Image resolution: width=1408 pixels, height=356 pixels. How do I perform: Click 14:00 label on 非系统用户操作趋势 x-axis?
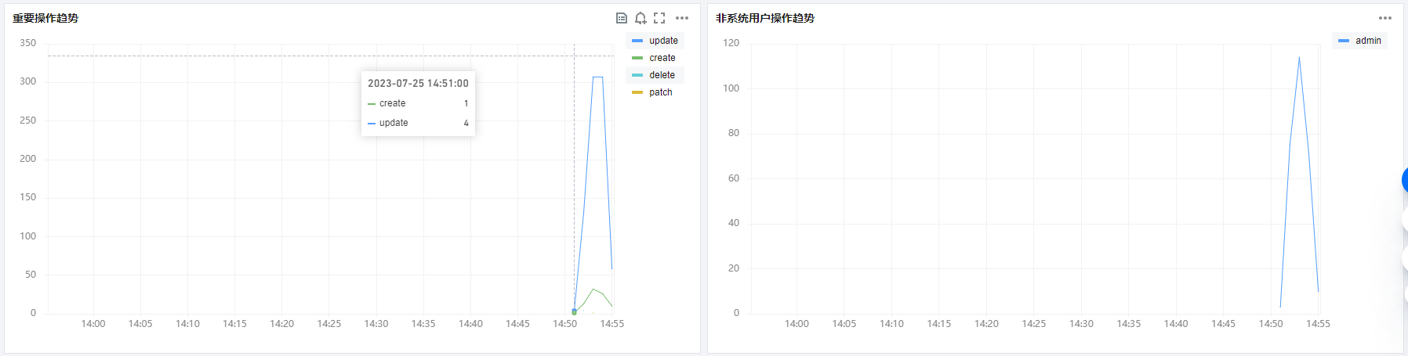[x=797, y=324]
